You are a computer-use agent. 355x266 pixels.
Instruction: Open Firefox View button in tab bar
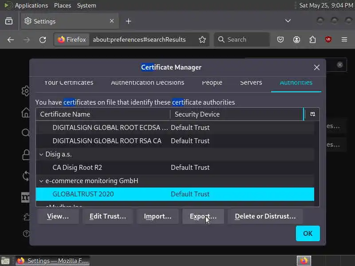click(9, 21)
